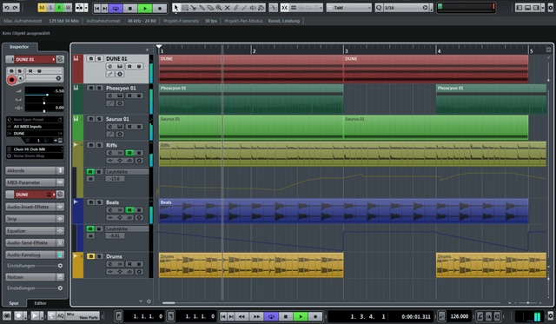The height and width of the screenshot is (324, 556).
Task: Click the add track plus button
Action: 147,50
